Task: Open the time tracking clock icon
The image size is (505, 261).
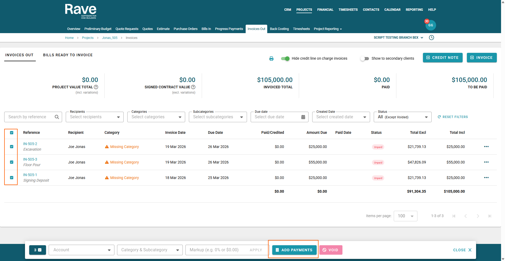Action: (x=431, y=38)
